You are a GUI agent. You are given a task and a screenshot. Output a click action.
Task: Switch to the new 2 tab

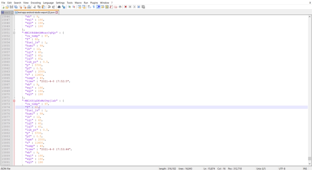coord(7,12)
